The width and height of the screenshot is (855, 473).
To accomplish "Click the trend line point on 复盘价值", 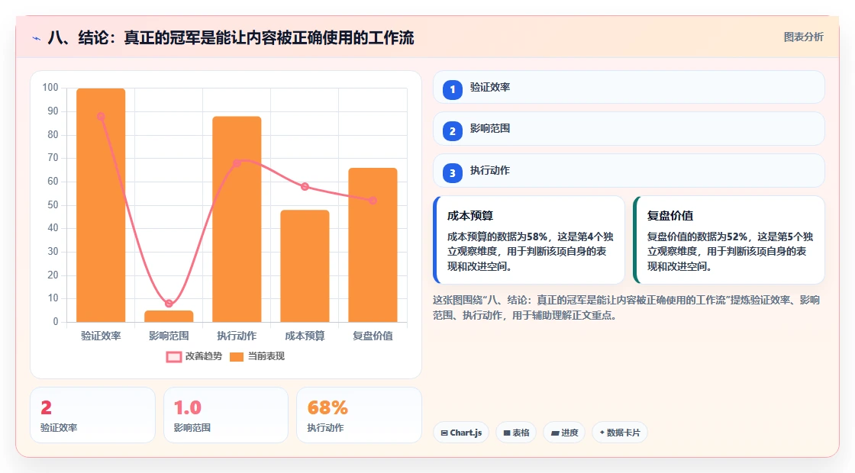I will [x=373, y=201].
